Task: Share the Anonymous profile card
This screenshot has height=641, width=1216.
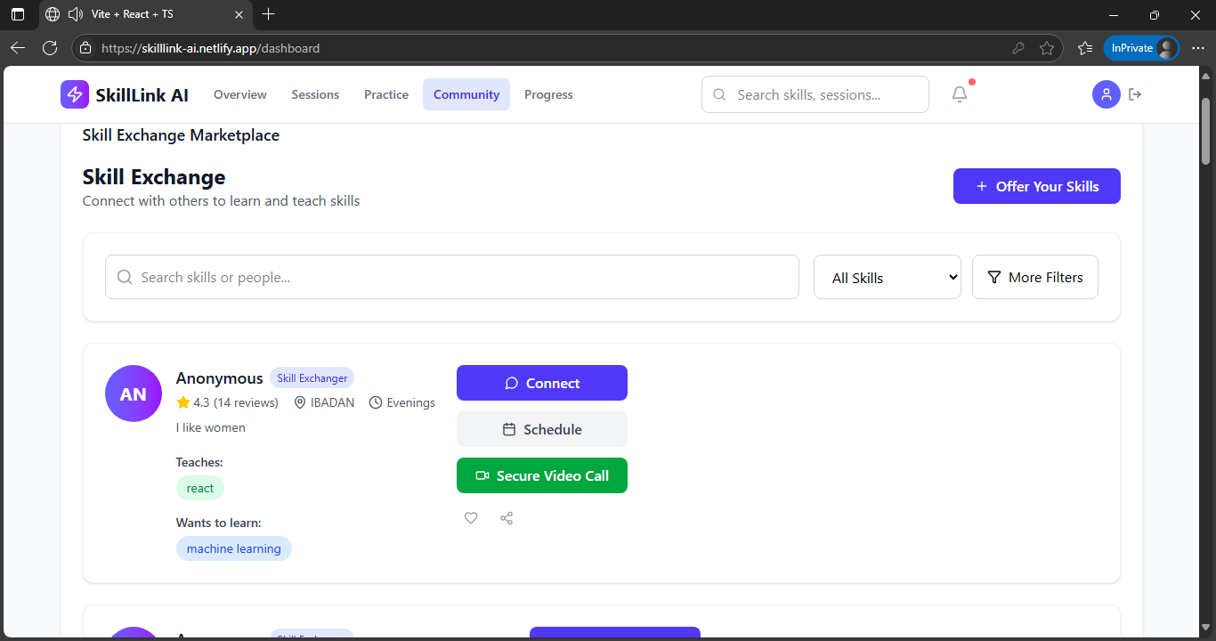Action: tap(507, 518)
